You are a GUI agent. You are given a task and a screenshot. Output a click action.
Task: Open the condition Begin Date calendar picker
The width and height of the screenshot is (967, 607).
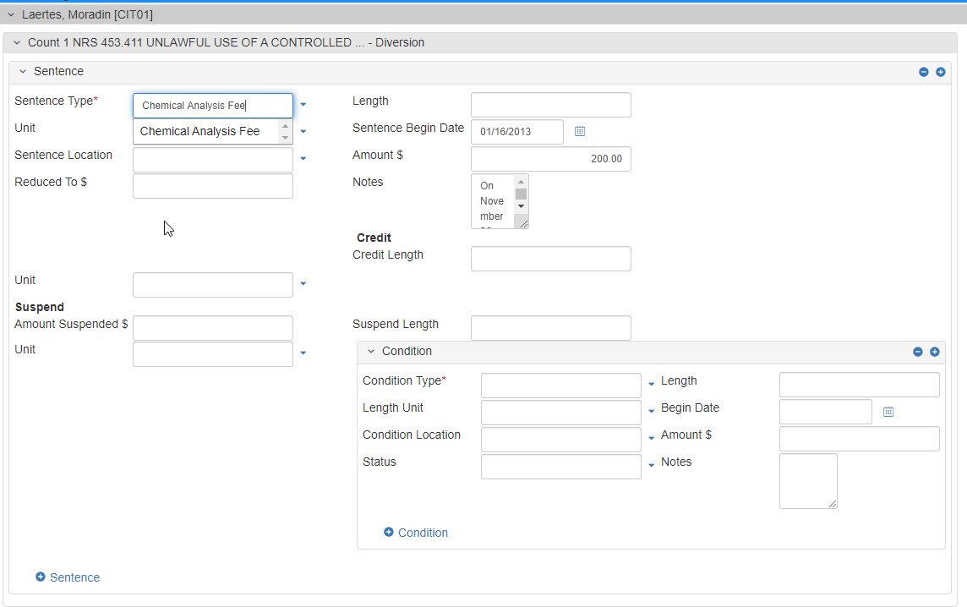click(x=888, y=412)
